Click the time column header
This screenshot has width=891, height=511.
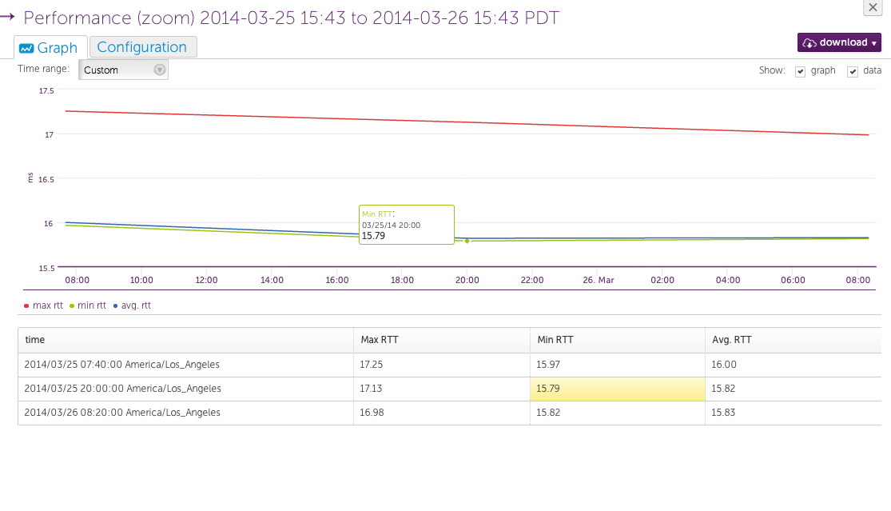185,340
